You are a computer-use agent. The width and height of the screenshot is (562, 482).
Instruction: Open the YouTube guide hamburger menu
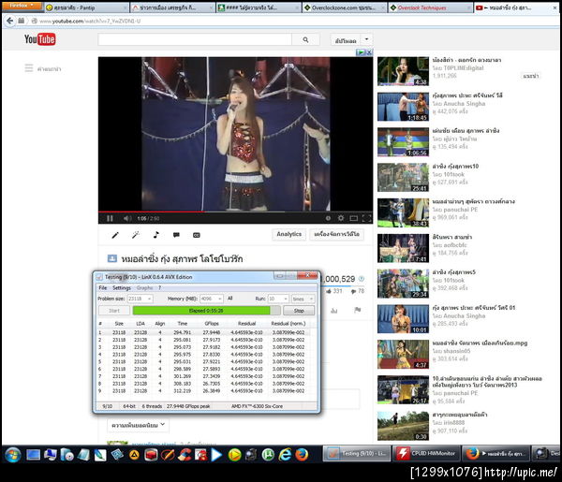pyautogui.click(x=29, y=67)
